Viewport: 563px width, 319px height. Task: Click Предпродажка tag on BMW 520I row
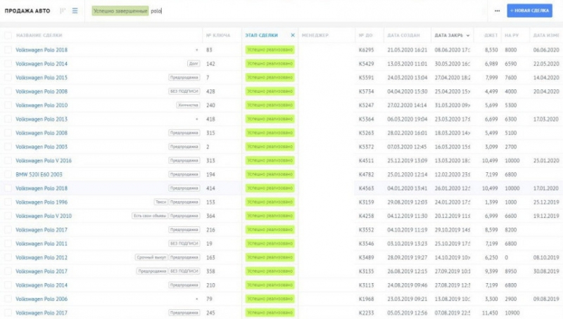[184, 174]
